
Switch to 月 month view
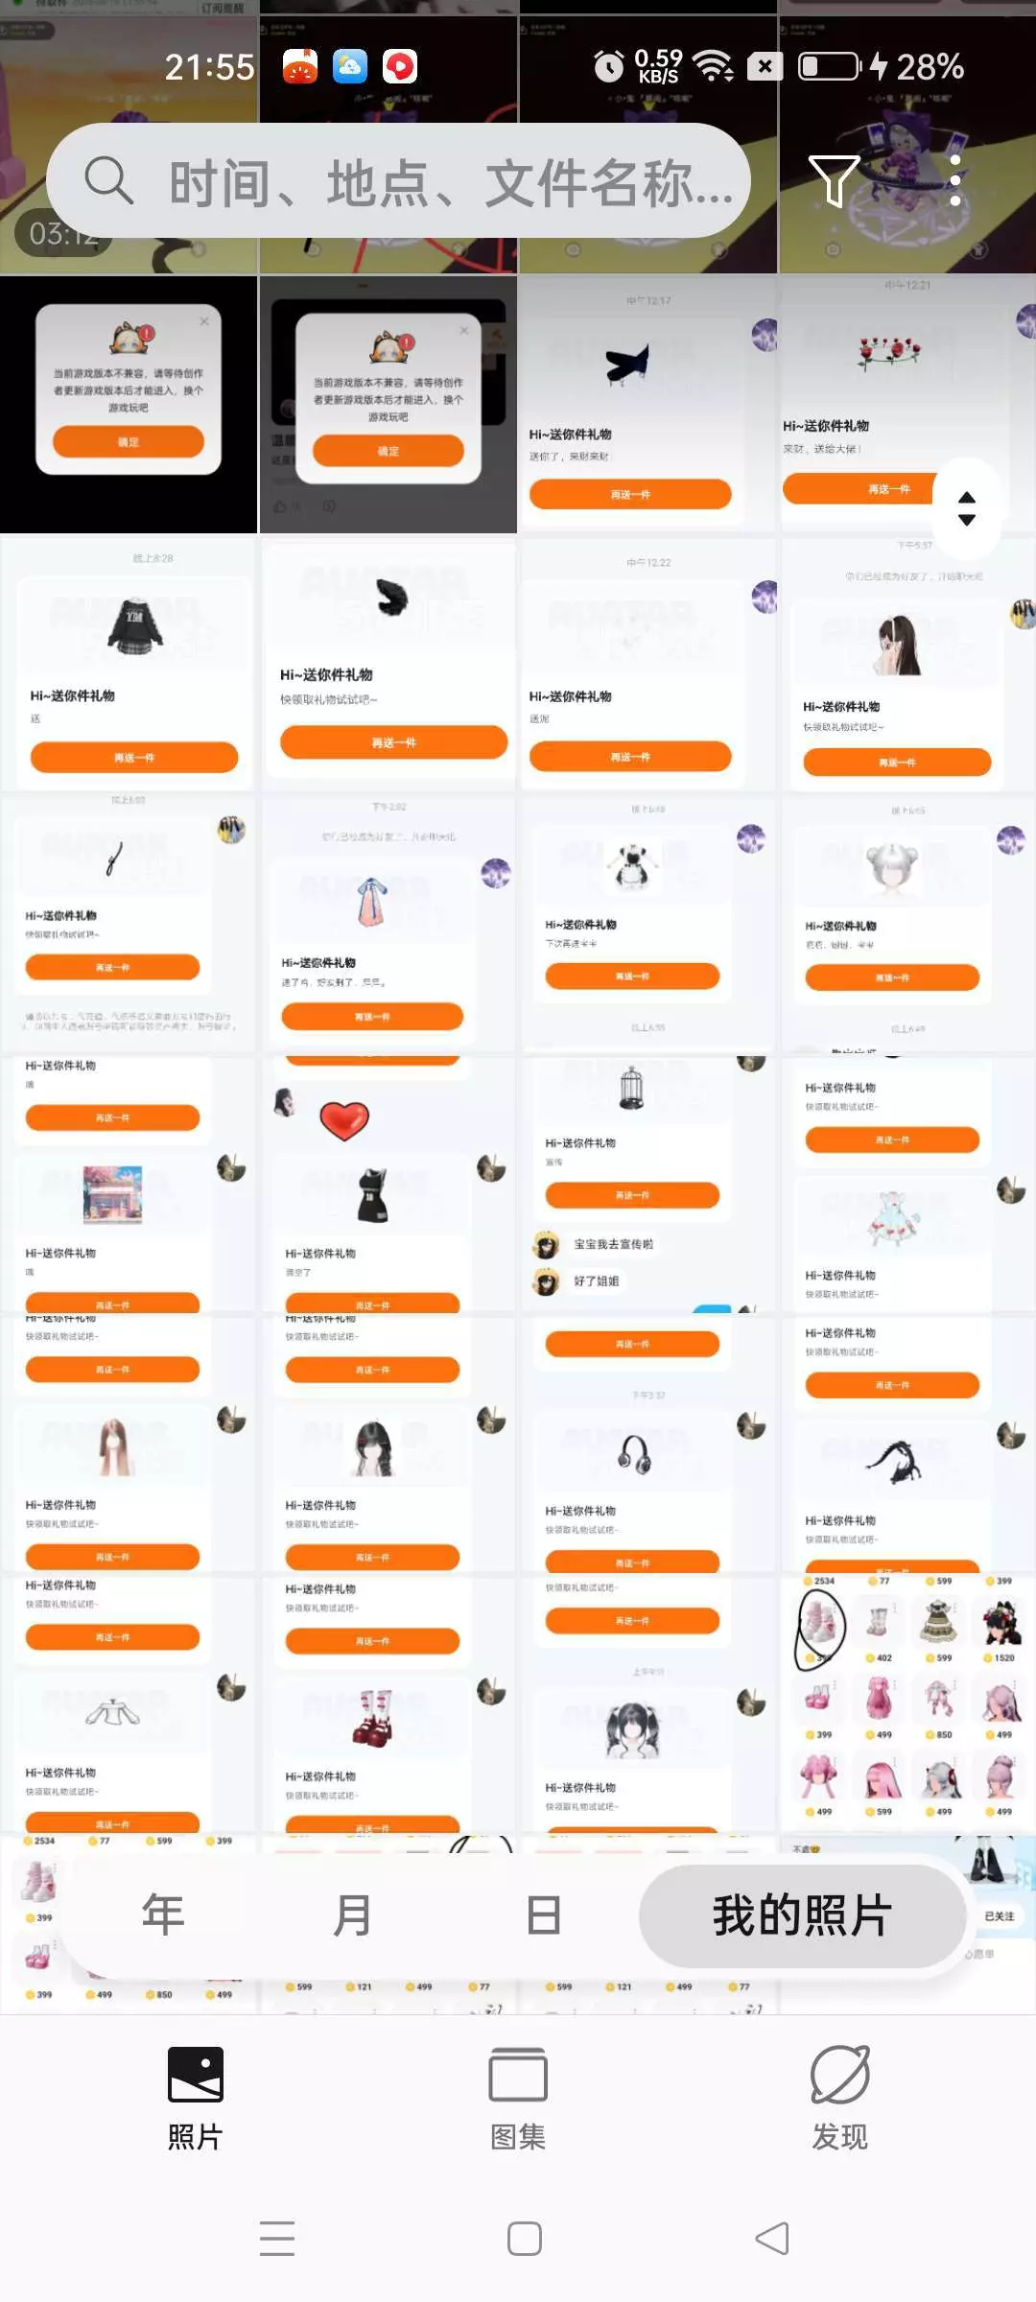point(352,1915)
